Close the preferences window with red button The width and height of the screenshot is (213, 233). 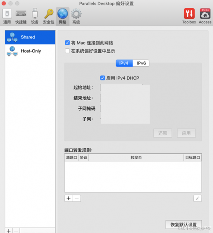click(x=4, y=3)
